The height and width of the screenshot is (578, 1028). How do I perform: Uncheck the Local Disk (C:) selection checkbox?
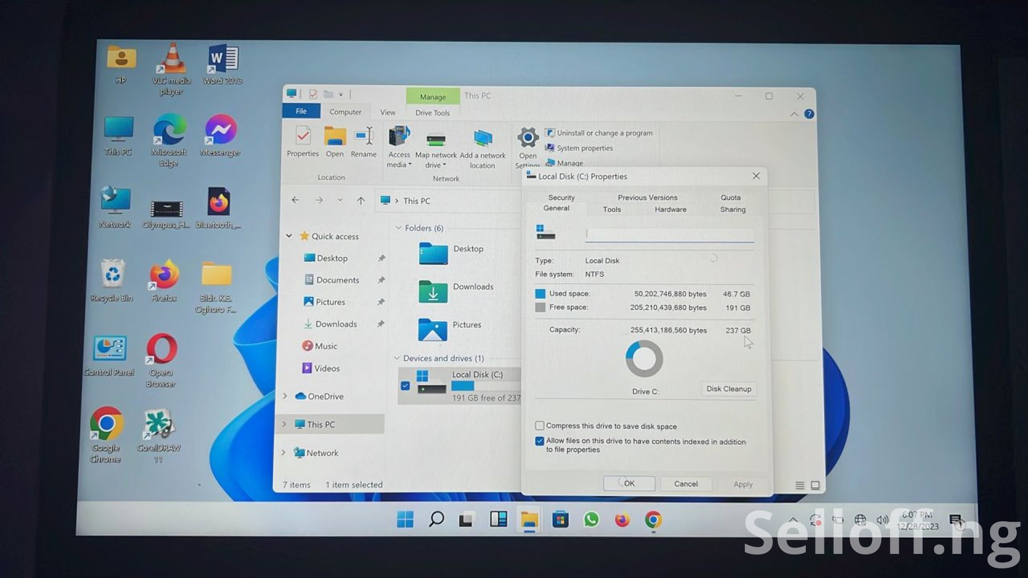(405, 385)
